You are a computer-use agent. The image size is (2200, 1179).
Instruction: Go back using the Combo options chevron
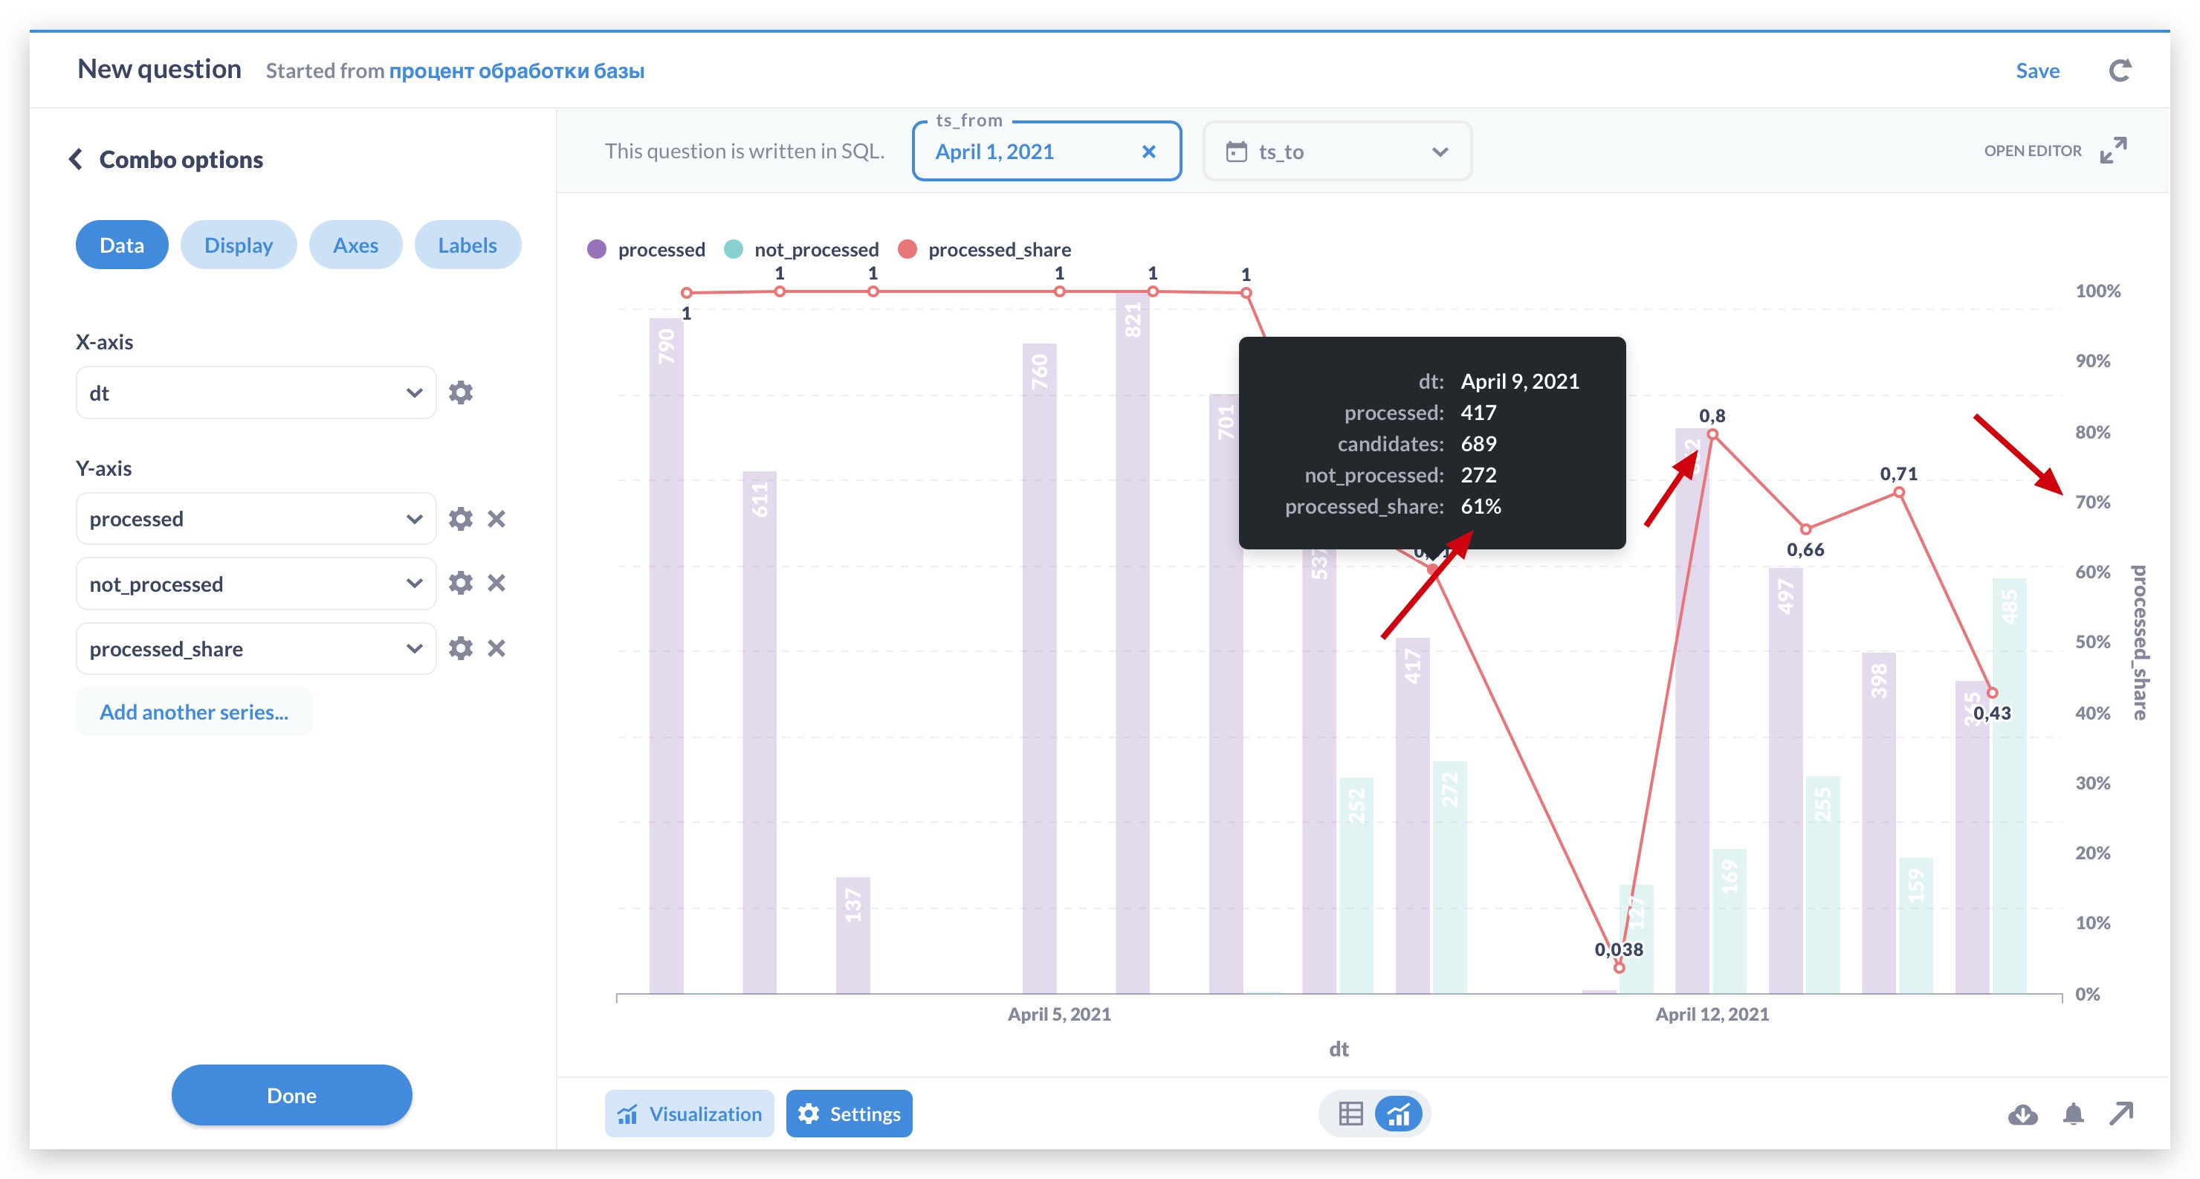point(76,159)
